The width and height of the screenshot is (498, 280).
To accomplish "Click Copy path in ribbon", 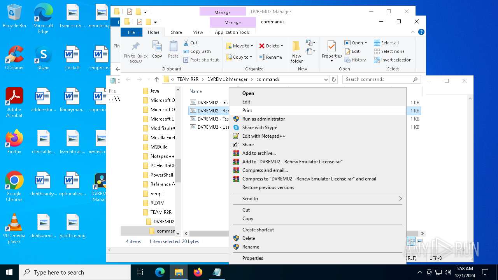I will point(197,51).
